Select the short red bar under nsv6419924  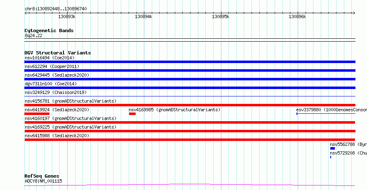(x=37, y=114)
